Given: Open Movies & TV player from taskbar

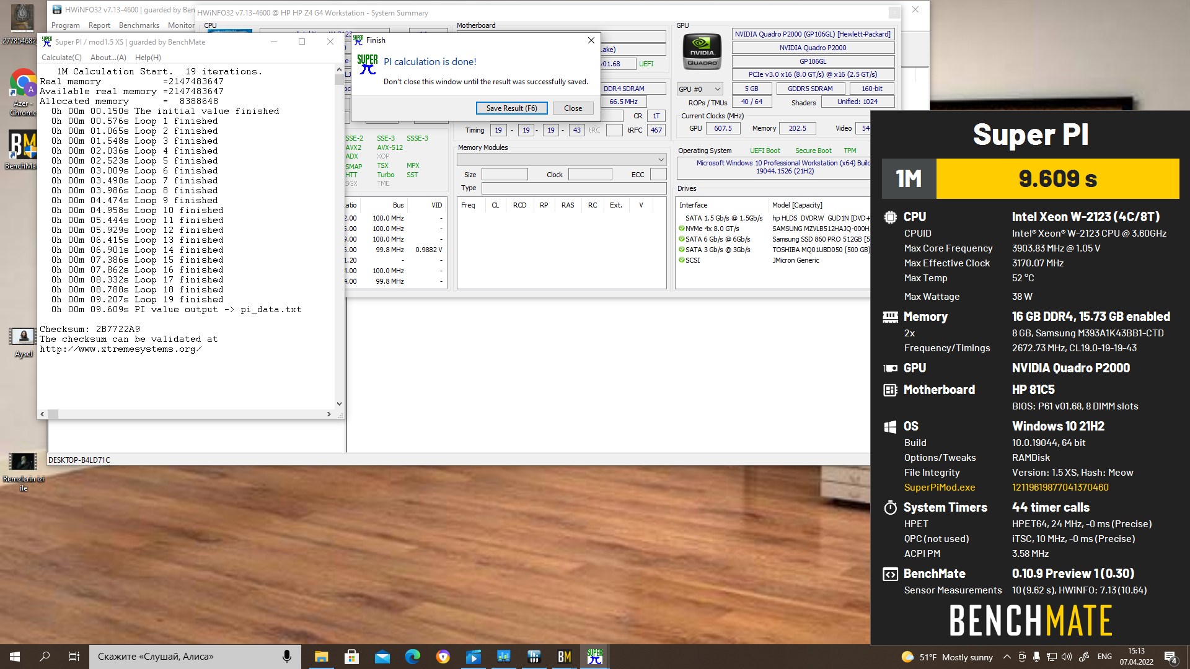Looking at the screenshot, I should click(x=473, y=657).
